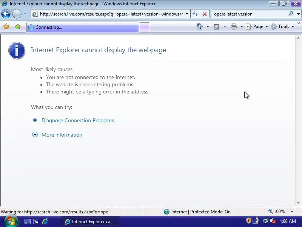Click the Add to Favorites icon
The width and height of the screenshot is (302, 227).
pyautogui.click(x=17, y=26)
